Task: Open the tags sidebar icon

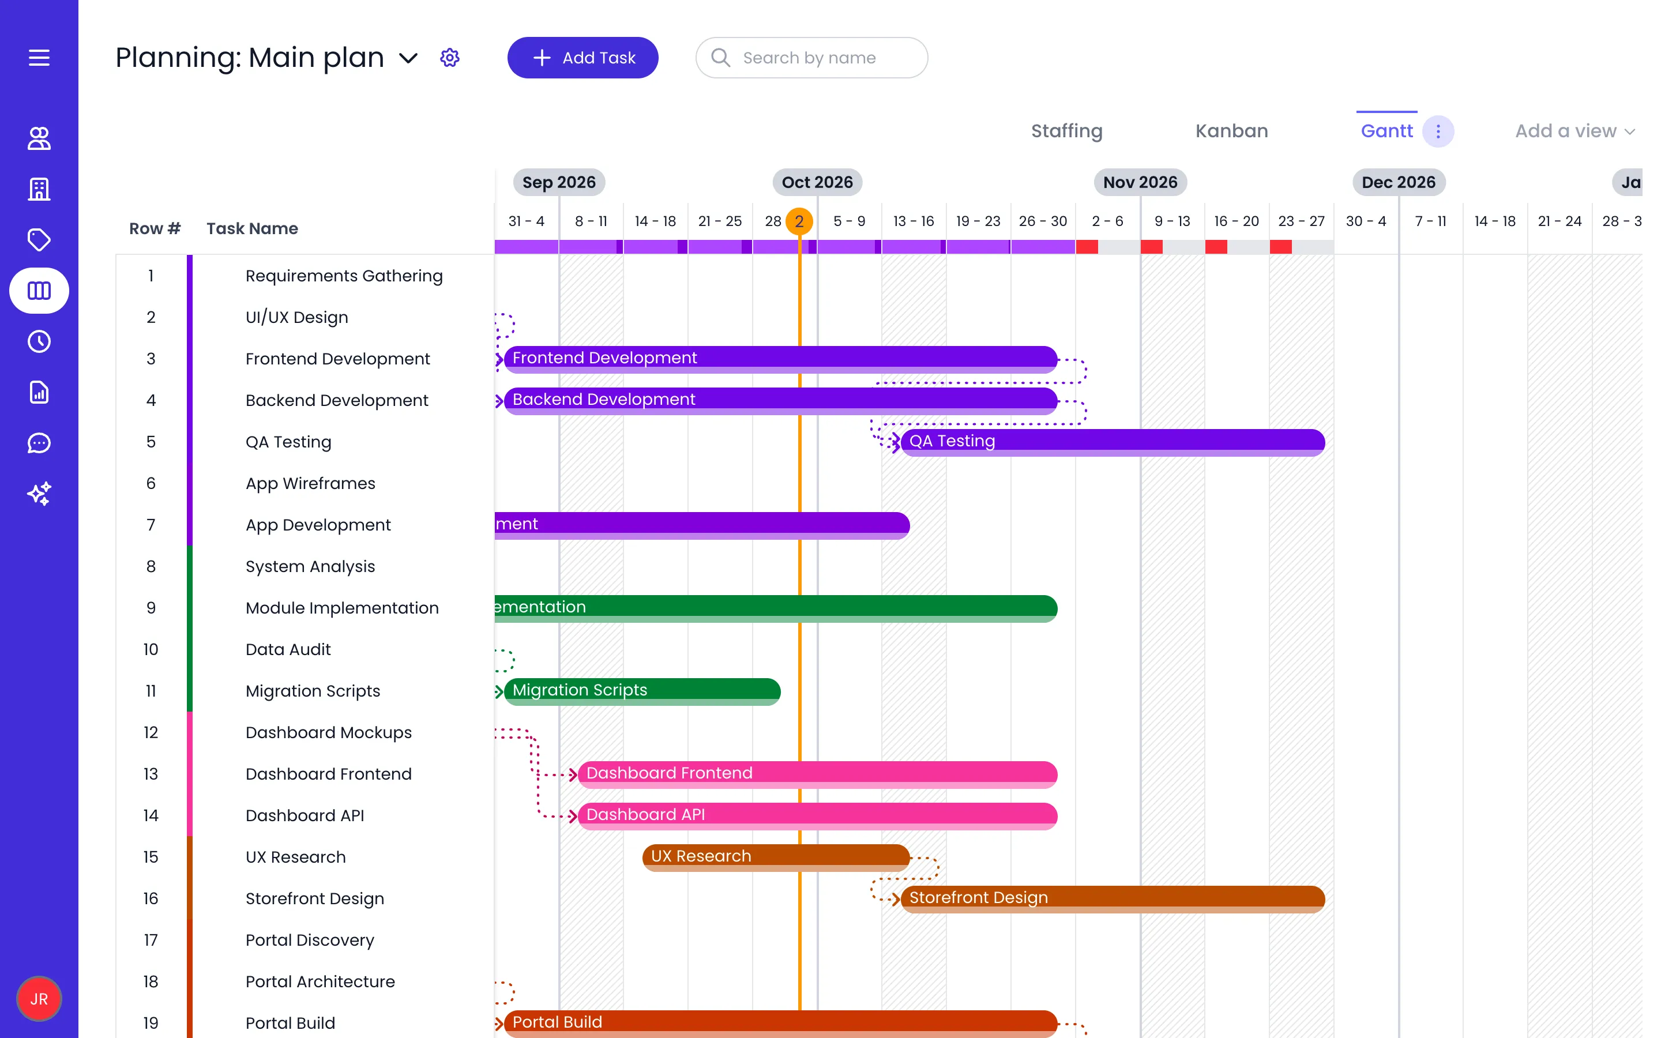Action: coord(39,239)
